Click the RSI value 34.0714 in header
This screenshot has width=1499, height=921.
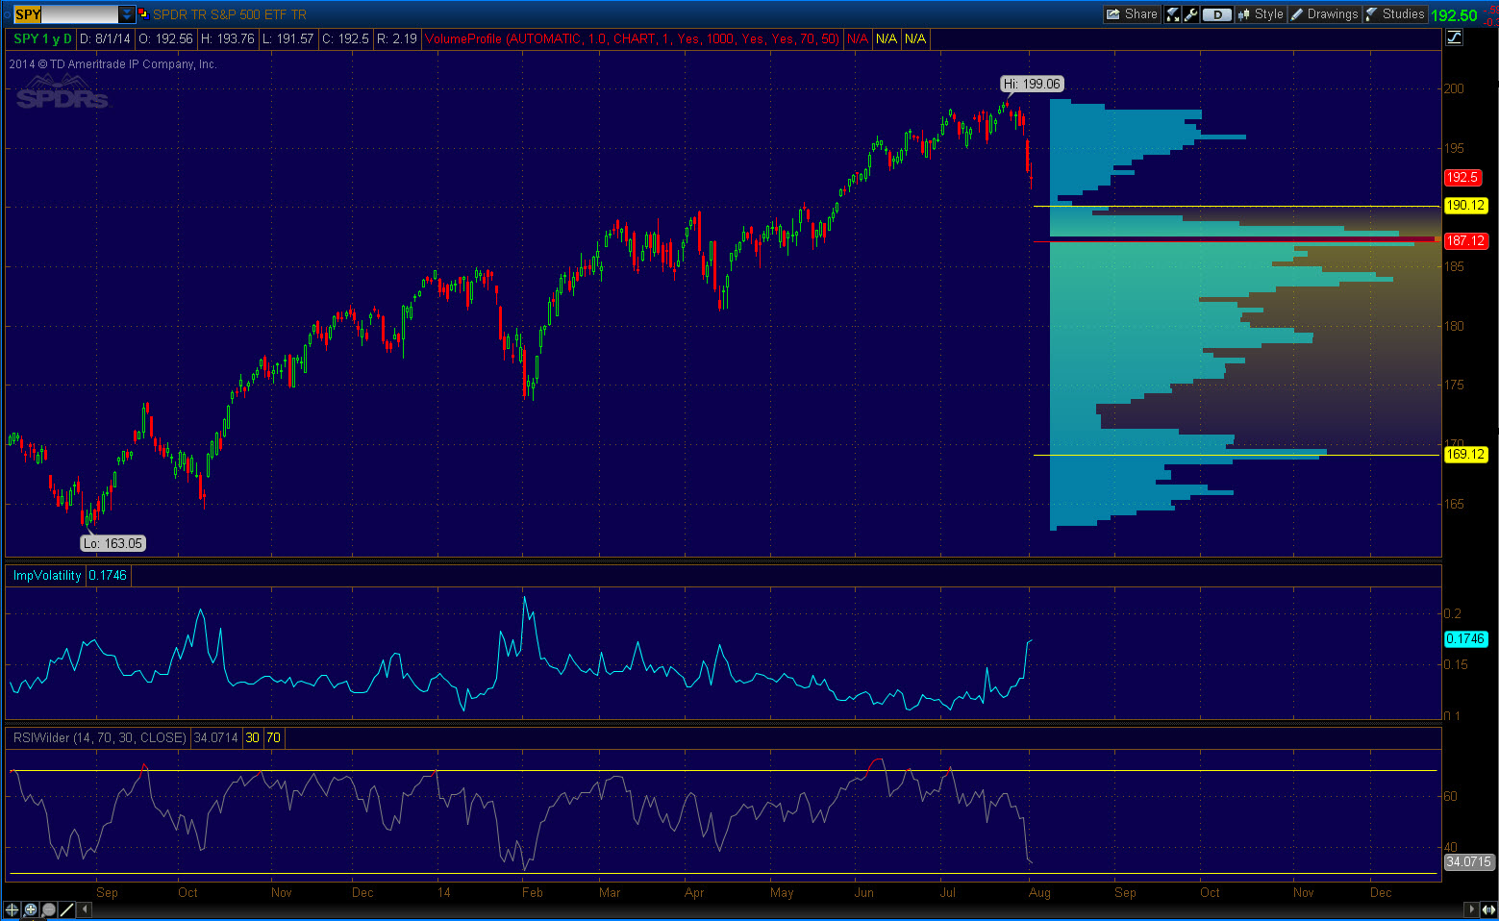(216, 737)
